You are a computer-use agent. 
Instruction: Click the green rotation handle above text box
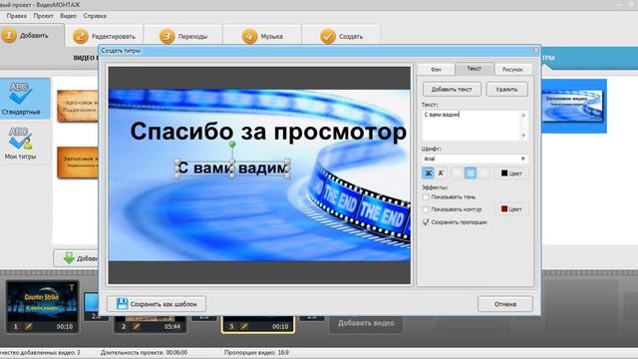click(232, 144)
